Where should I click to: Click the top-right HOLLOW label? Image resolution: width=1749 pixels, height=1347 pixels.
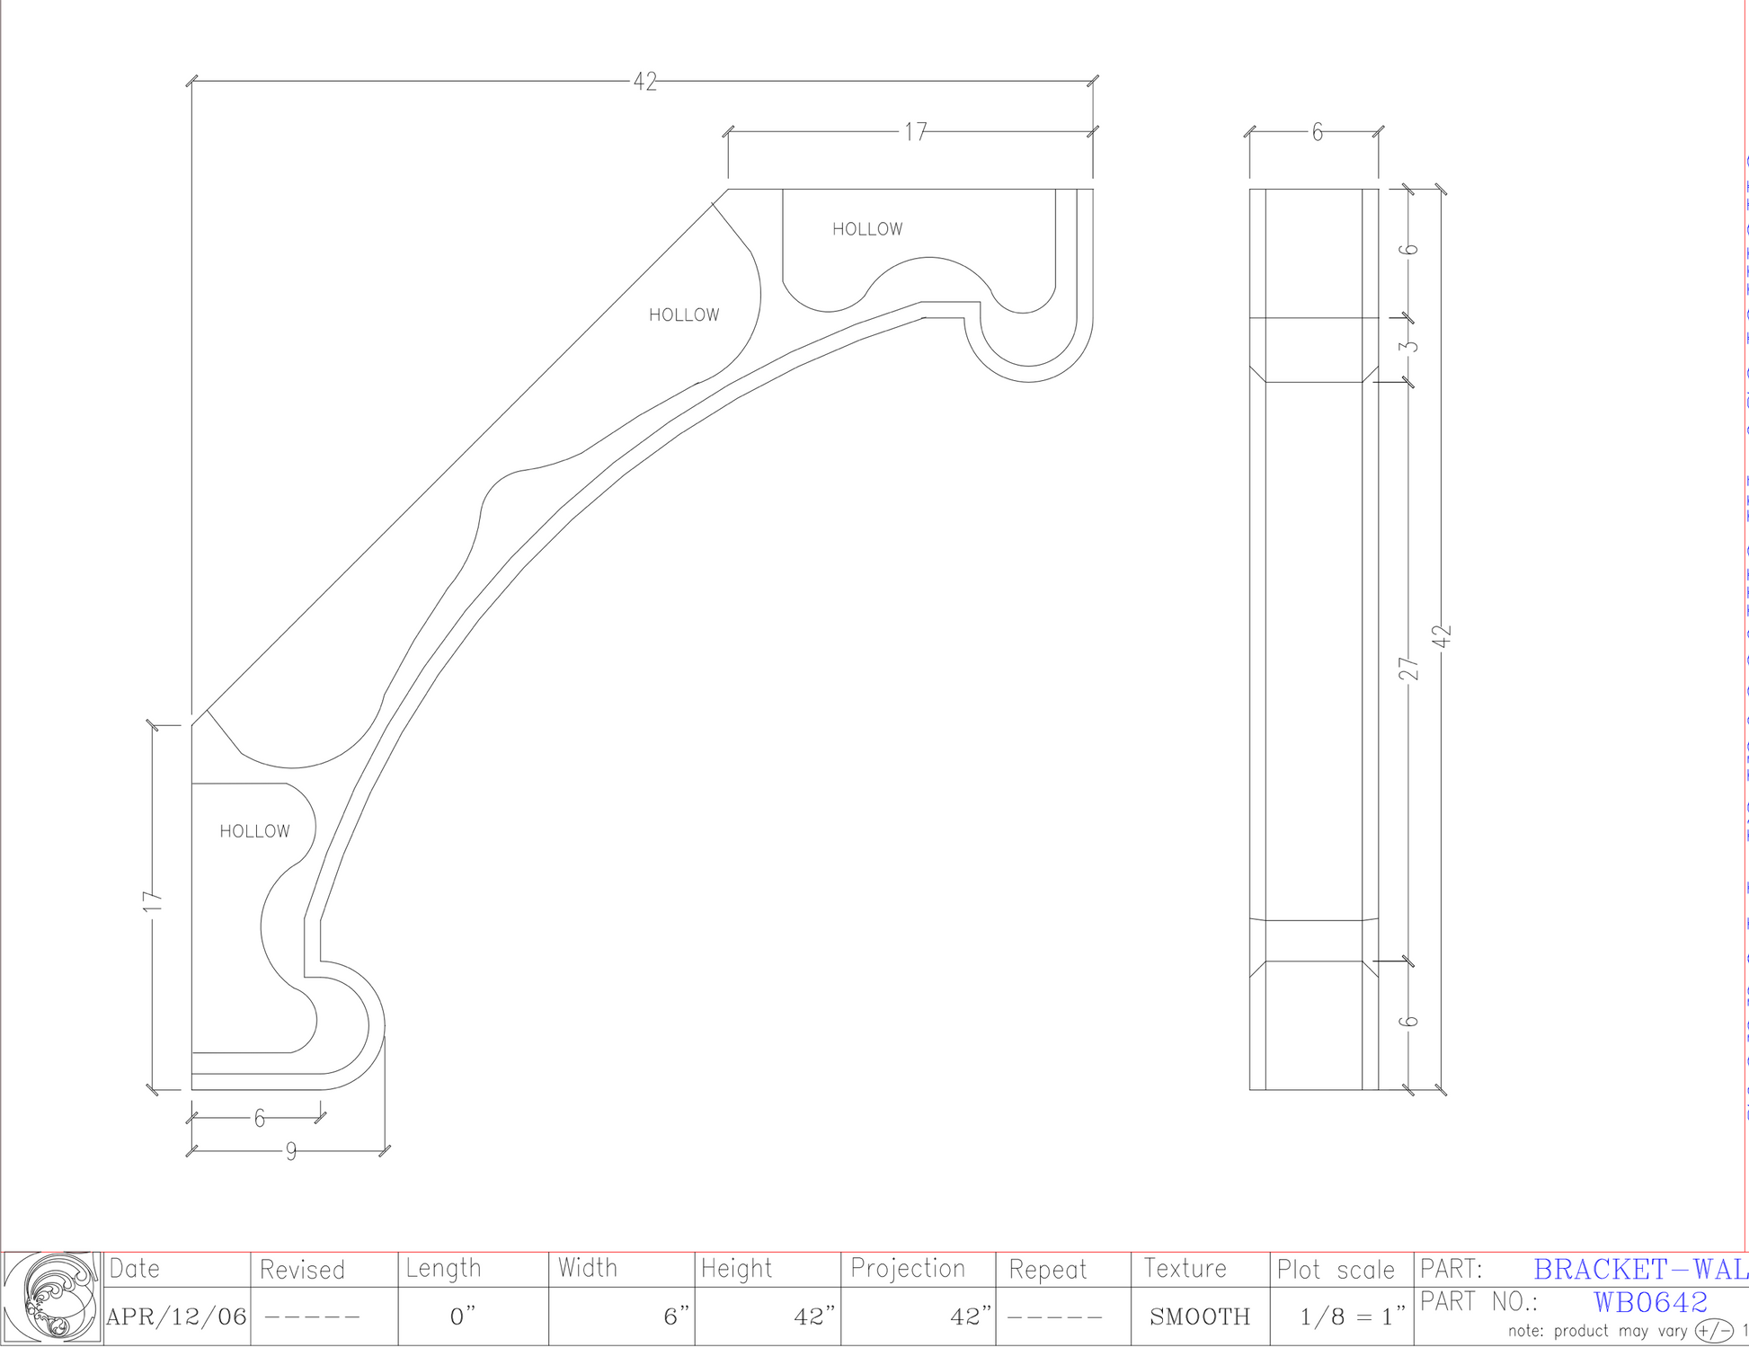coord(867,230)
